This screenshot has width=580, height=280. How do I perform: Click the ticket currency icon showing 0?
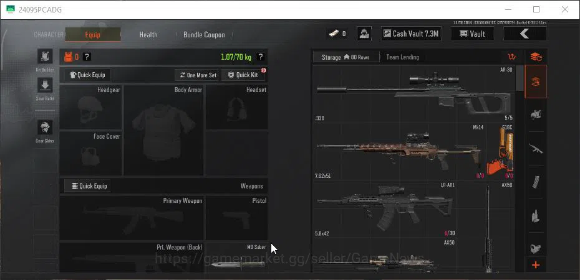point(334,34)
